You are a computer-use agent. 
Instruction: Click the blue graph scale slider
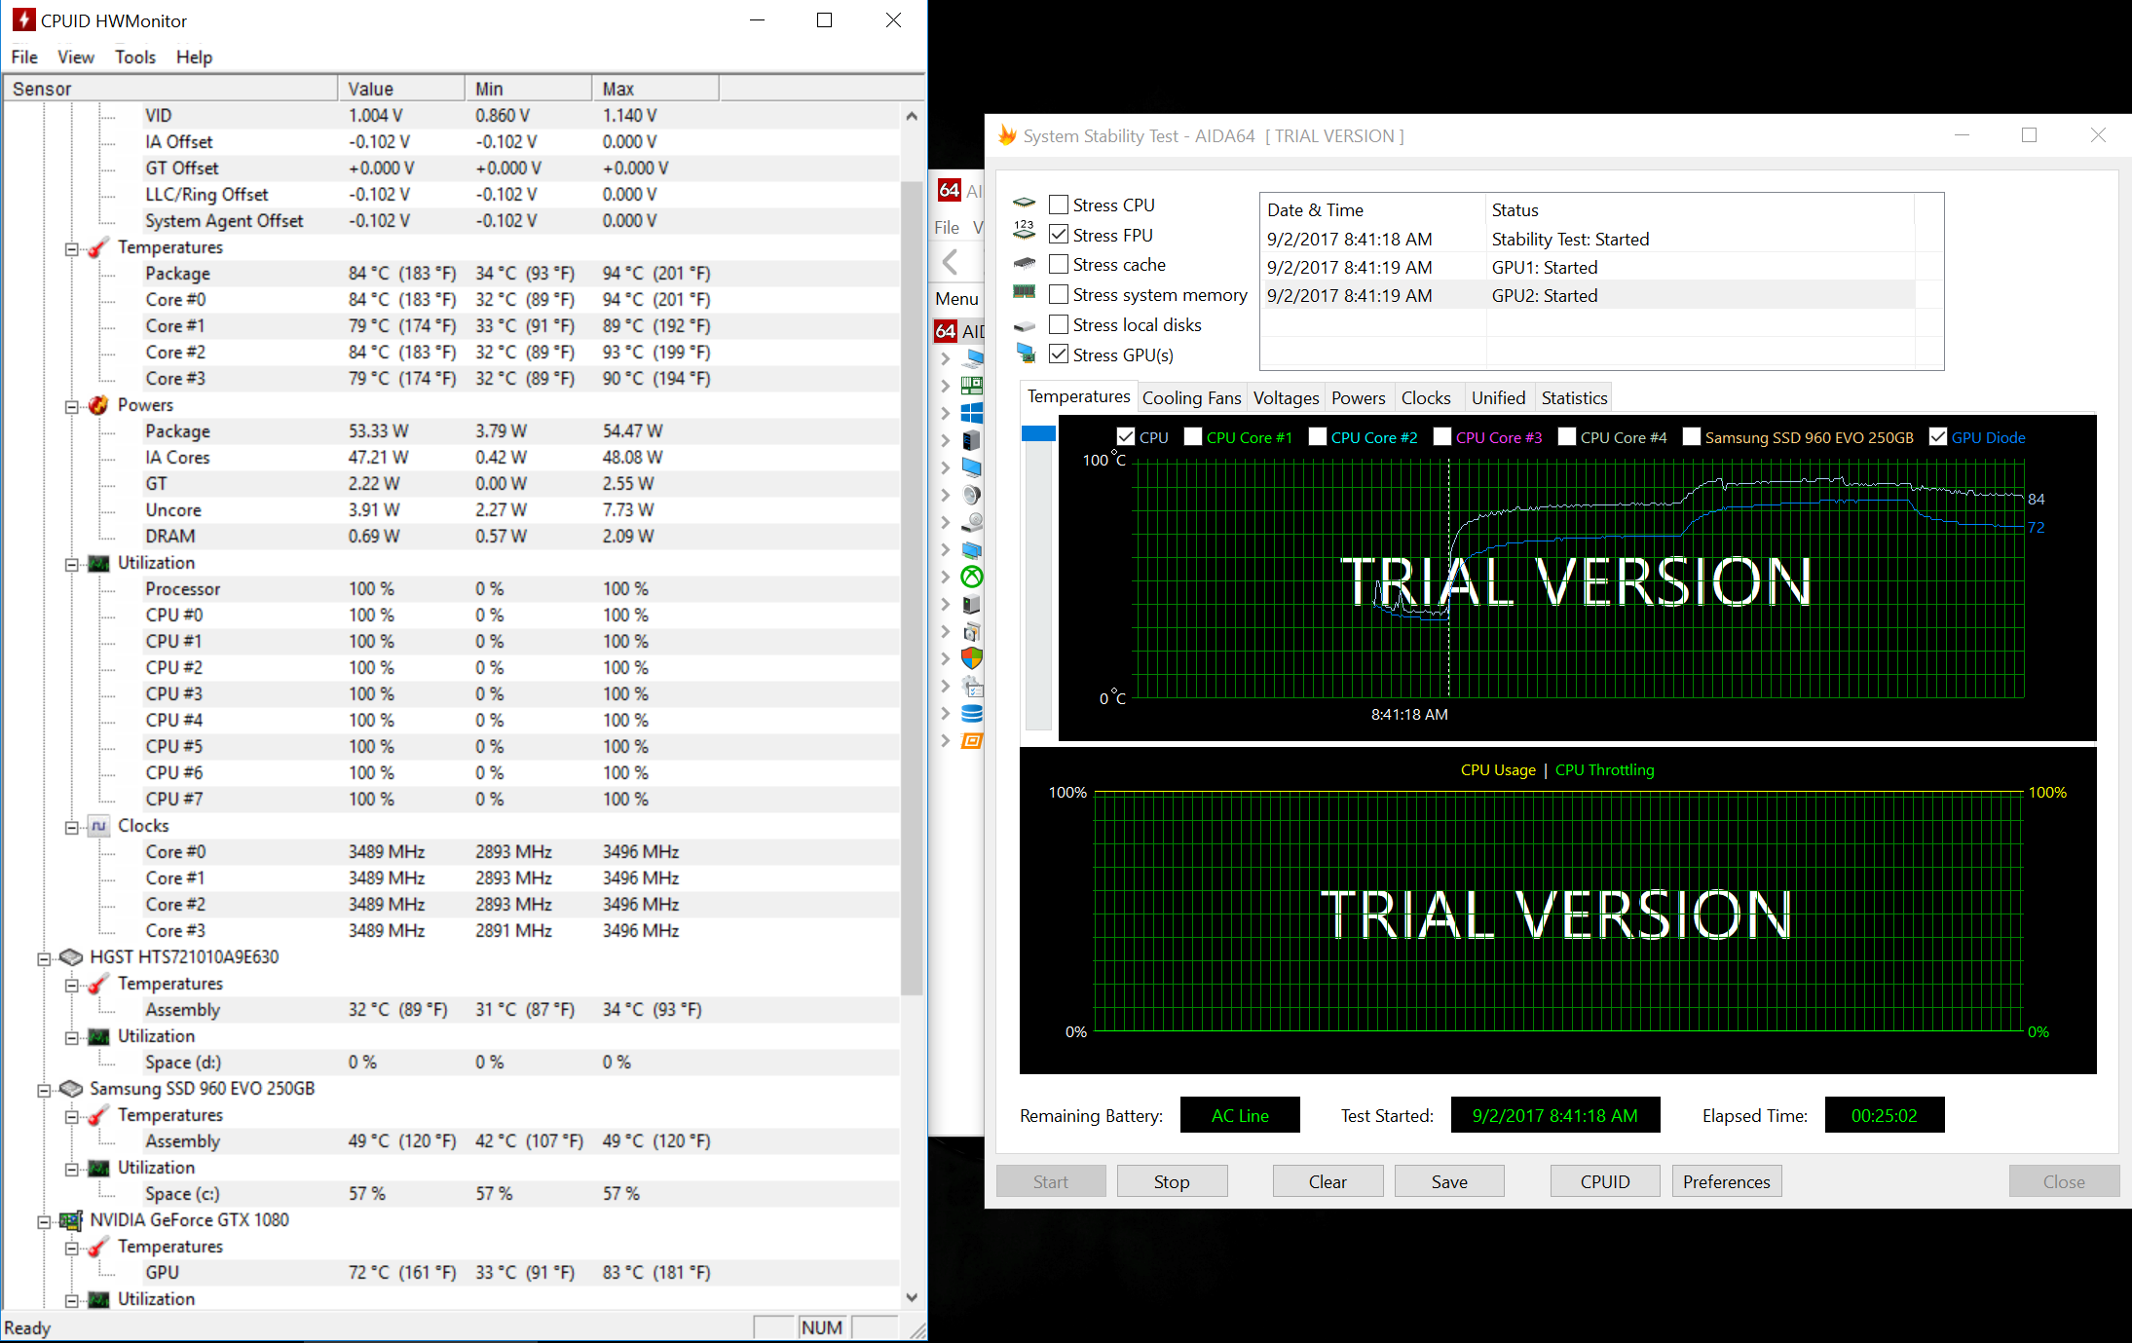1038,432
